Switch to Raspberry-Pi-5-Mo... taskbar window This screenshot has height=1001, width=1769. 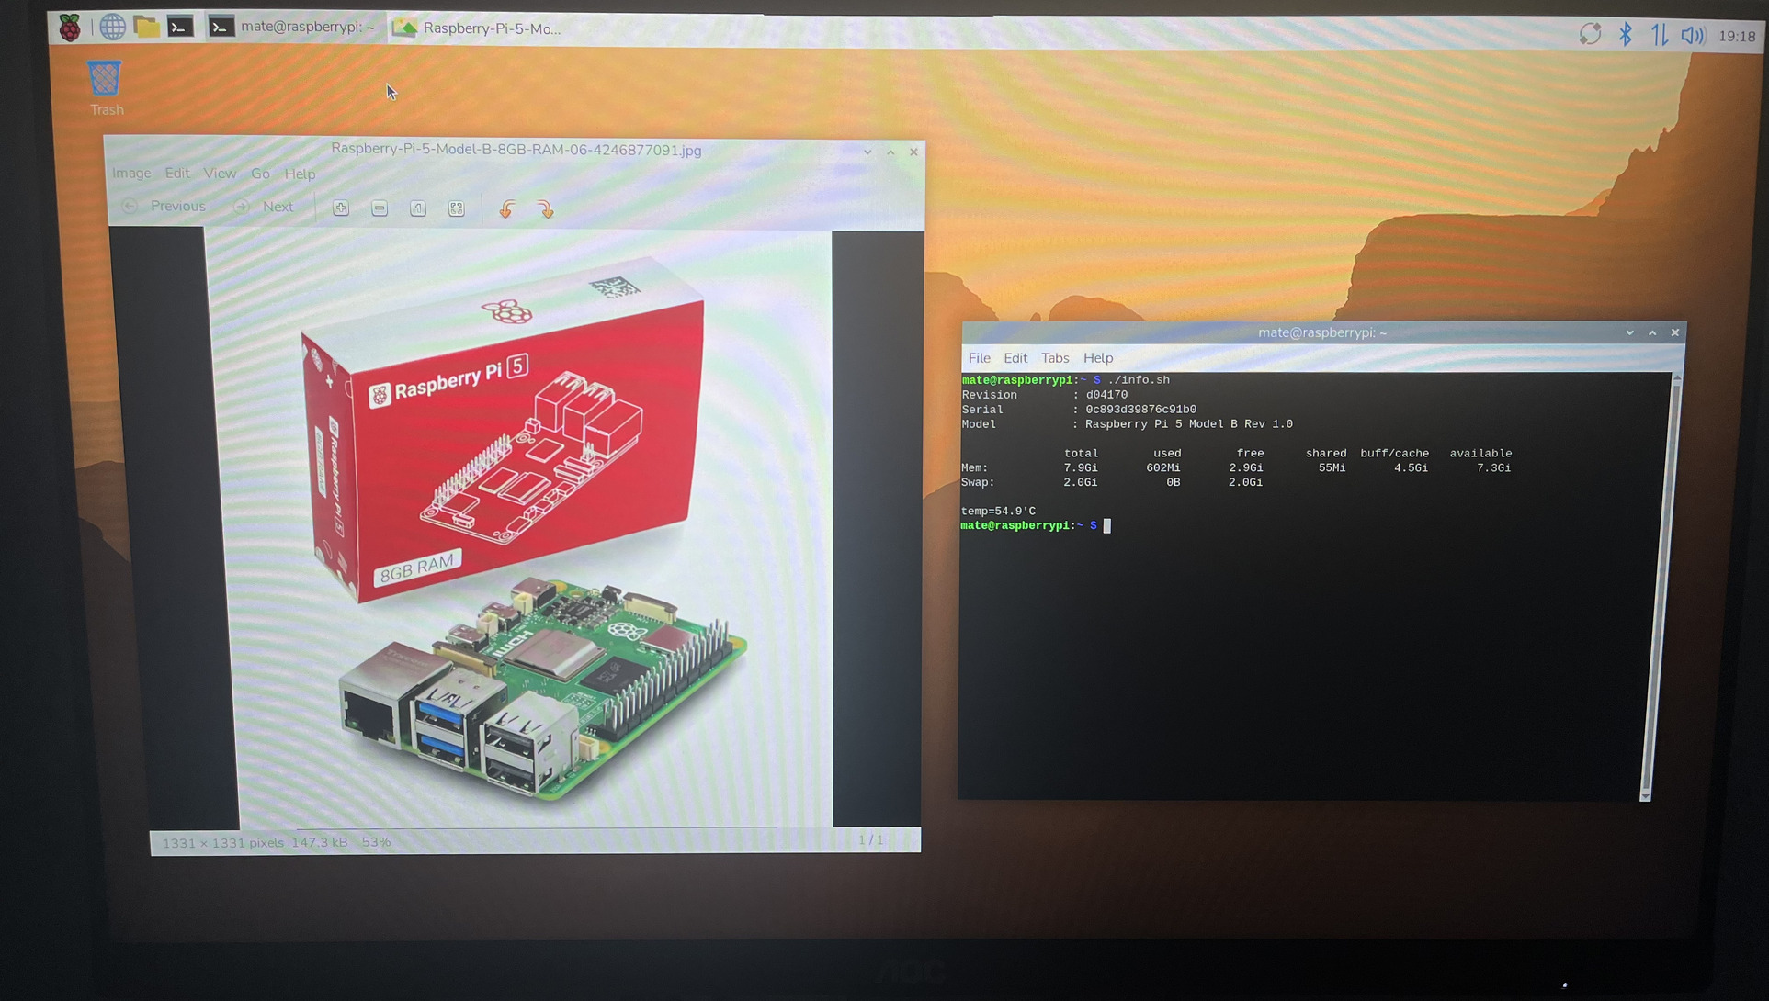(x=478, y=28)
